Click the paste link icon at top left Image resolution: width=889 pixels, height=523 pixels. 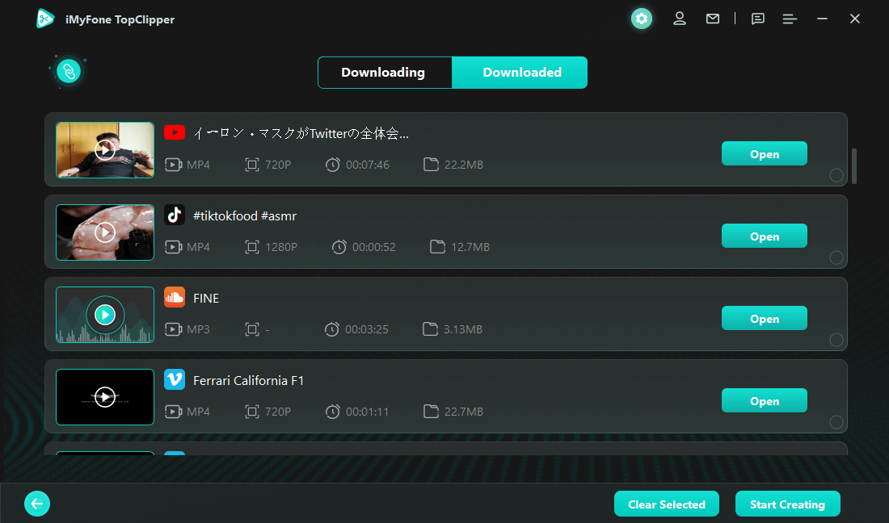pos(69,72)
